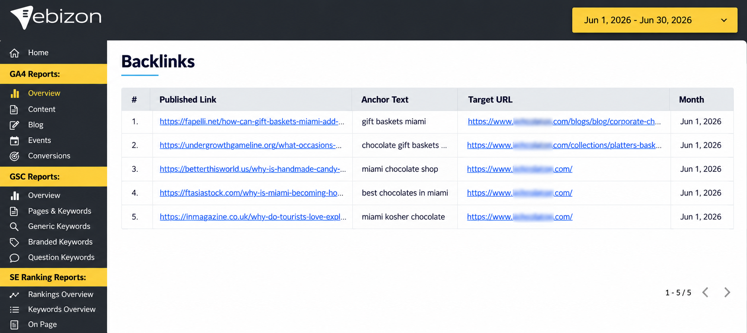The height and width of the screenshot is (333, 747).
Task: Open Pages & Keywords report
Action: (x=60, y=211)
